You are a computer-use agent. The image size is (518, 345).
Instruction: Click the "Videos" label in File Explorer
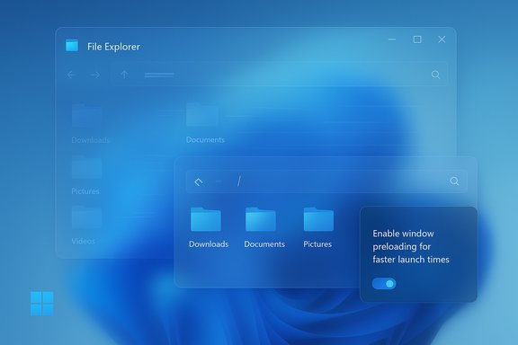coord(84,241)
